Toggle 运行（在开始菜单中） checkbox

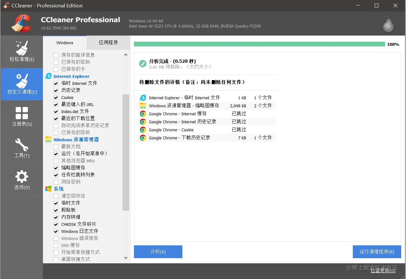[56, 154]
